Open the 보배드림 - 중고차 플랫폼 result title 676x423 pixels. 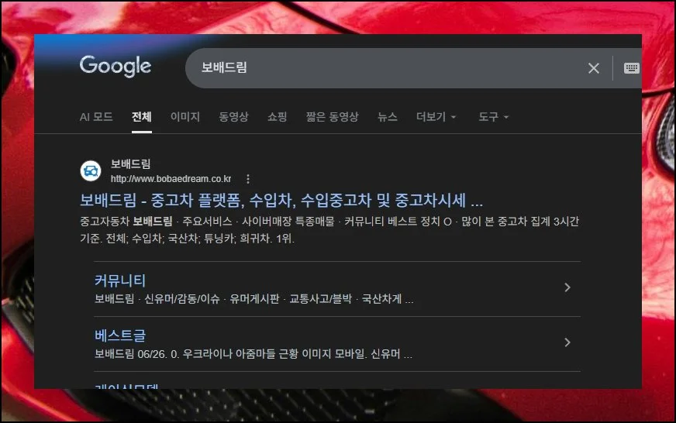click(281, 200)
